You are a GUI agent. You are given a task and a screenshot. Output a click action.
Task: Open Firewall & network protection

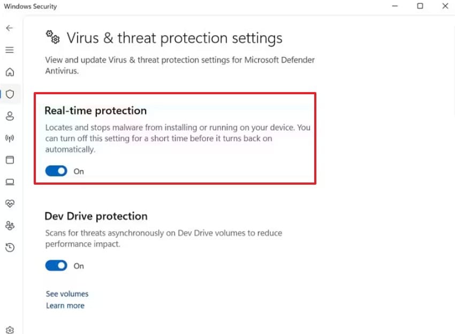[10, 138]
